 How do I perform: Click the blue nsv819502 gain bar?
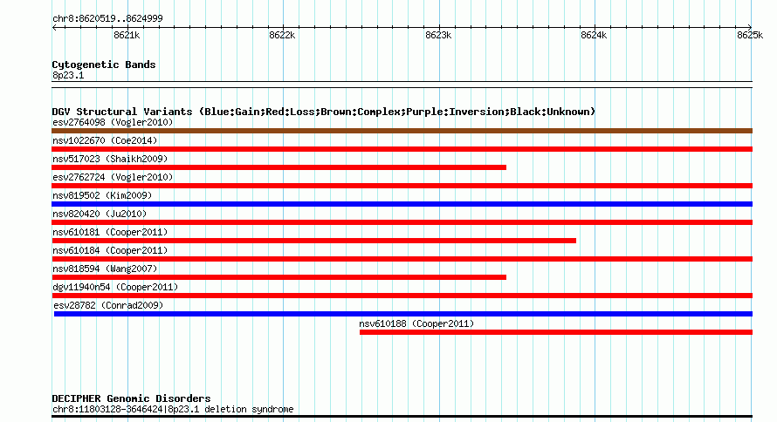[402, 204]
